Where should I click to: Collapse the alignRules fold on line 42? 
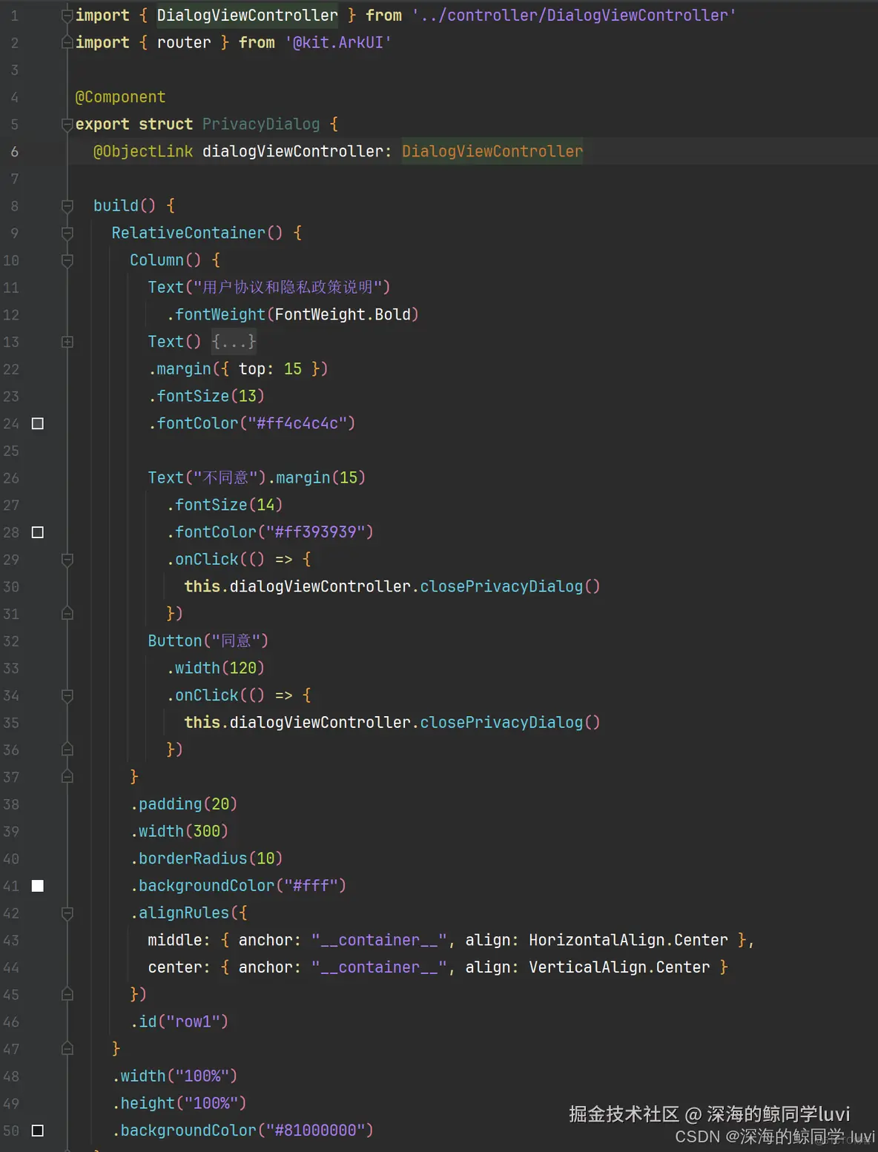[x=67, y=913]
